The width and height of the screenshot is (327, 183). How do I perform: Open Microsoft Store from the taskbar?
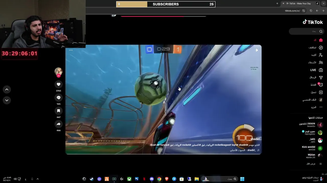click(x=182, y=179)
